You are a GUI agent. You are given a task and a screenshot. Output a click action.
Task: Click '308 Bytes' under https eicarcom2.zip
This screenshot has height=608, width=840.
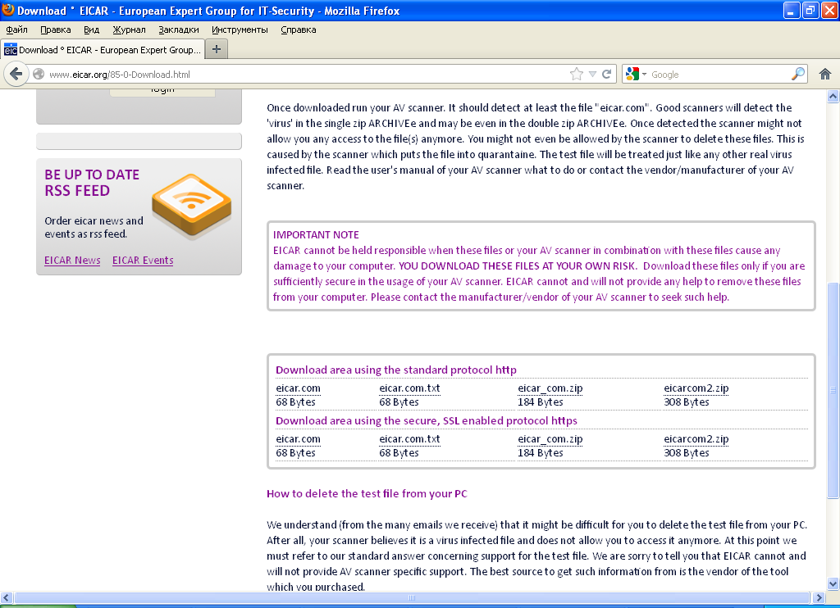[687, 453]
